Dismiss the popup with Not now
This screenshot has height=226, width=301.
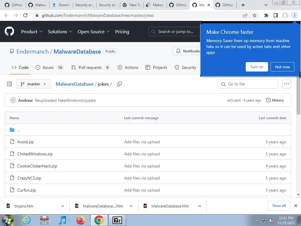tap(282, 67)
